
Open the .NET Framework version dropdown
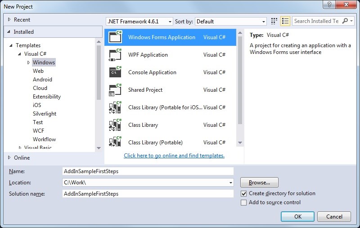click(139, 22)
